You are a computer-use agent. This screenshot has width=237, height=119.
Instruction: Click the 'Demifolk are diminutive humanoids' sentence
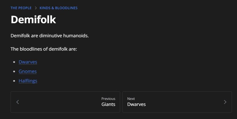point(50,36)
